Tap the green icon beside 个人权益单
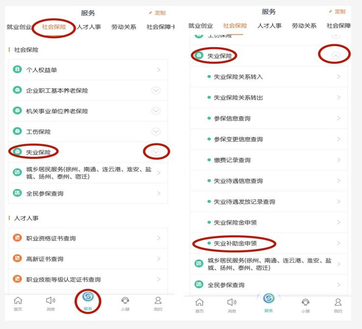Screen dimensions: 362x329 pos(17,69)
